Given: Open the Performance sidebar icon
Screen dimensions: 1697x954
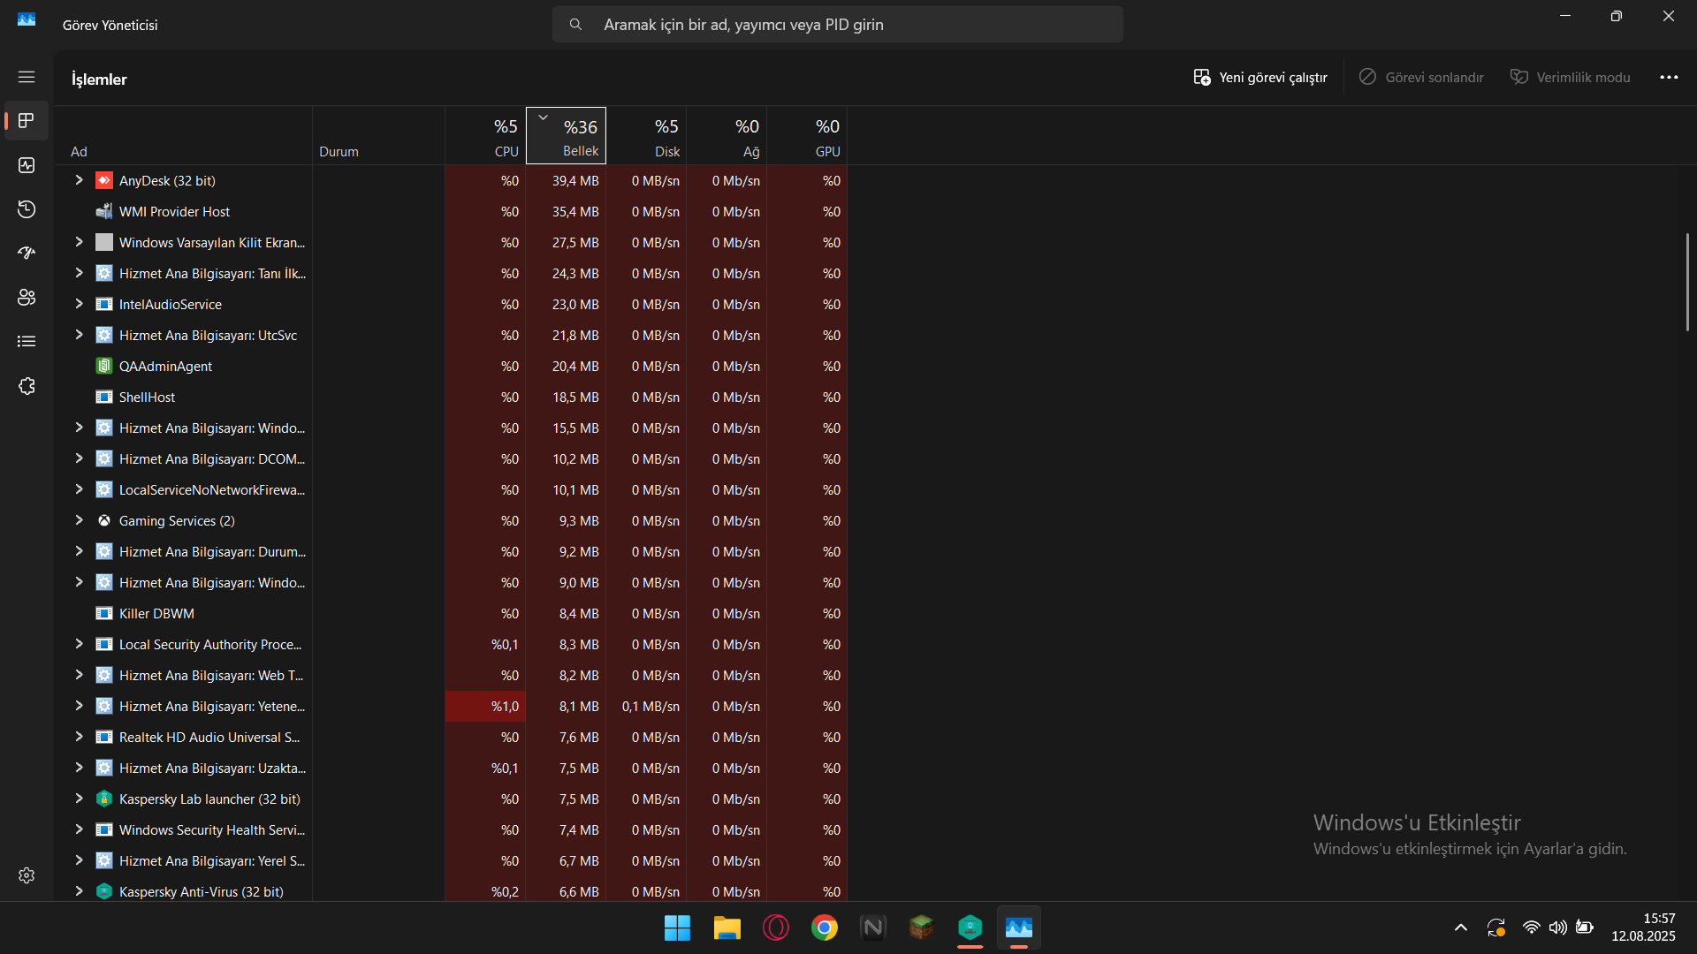Looking at the screenshot, I should click(x=27, y=165).
